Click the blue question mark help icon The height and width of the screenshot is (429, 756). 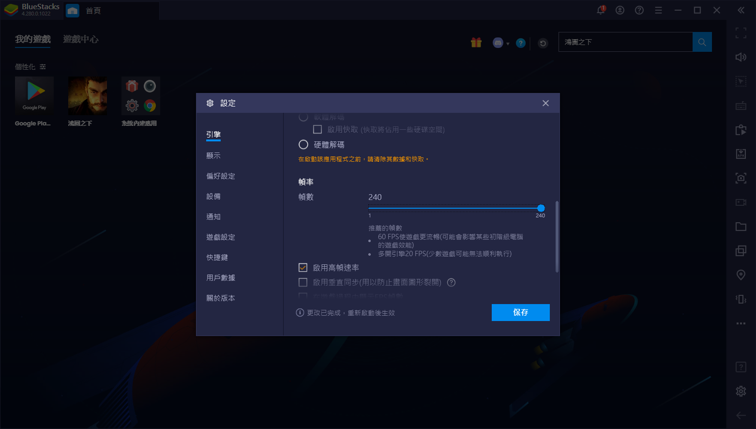[x=521, y=43]
